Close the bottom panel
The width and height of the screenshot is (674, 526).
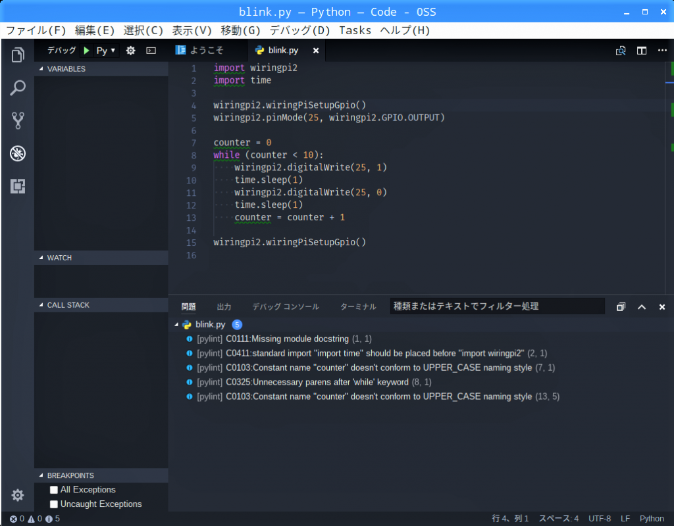click(x=662, y=306)
